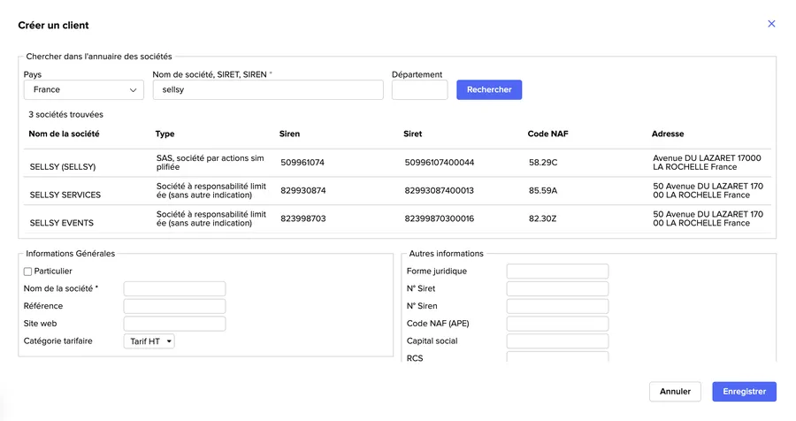This screenshot has width=796, height=421.
Task: Click Siret number 82993087400013
Action: pyautogui.click(x=439, y=190)
